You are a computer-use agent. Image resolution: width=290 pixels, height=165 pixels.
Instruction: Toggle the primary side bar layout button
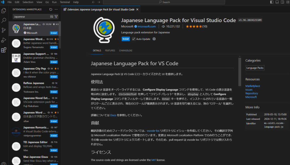pyautogui.click(x=272, y=2)
